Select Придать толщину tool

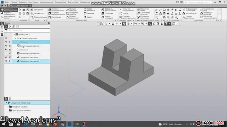(71, 10)
